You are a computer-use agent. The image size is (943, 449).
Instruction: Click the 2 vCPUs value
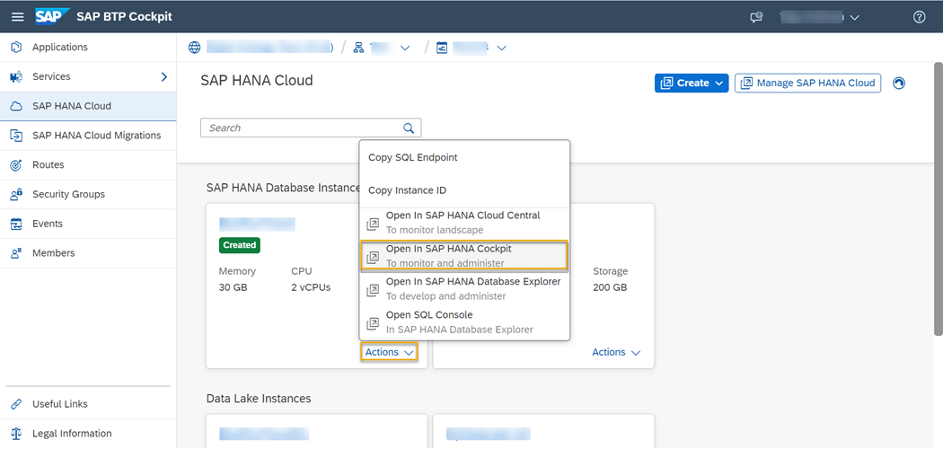(311, 287)
